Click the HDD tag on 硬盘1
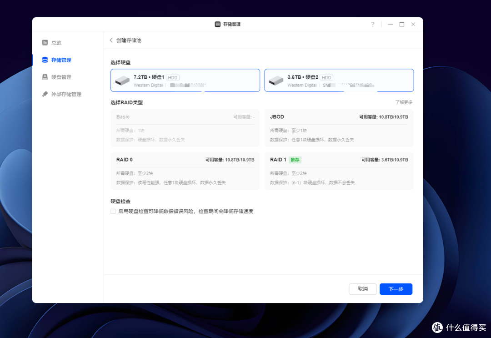Viewport: 491px width, 338px height. (173, 77)
